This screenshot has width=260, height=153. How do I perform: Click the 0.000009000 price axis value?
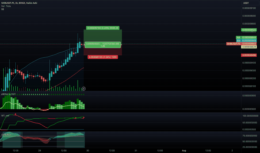(x=249, y=16)
